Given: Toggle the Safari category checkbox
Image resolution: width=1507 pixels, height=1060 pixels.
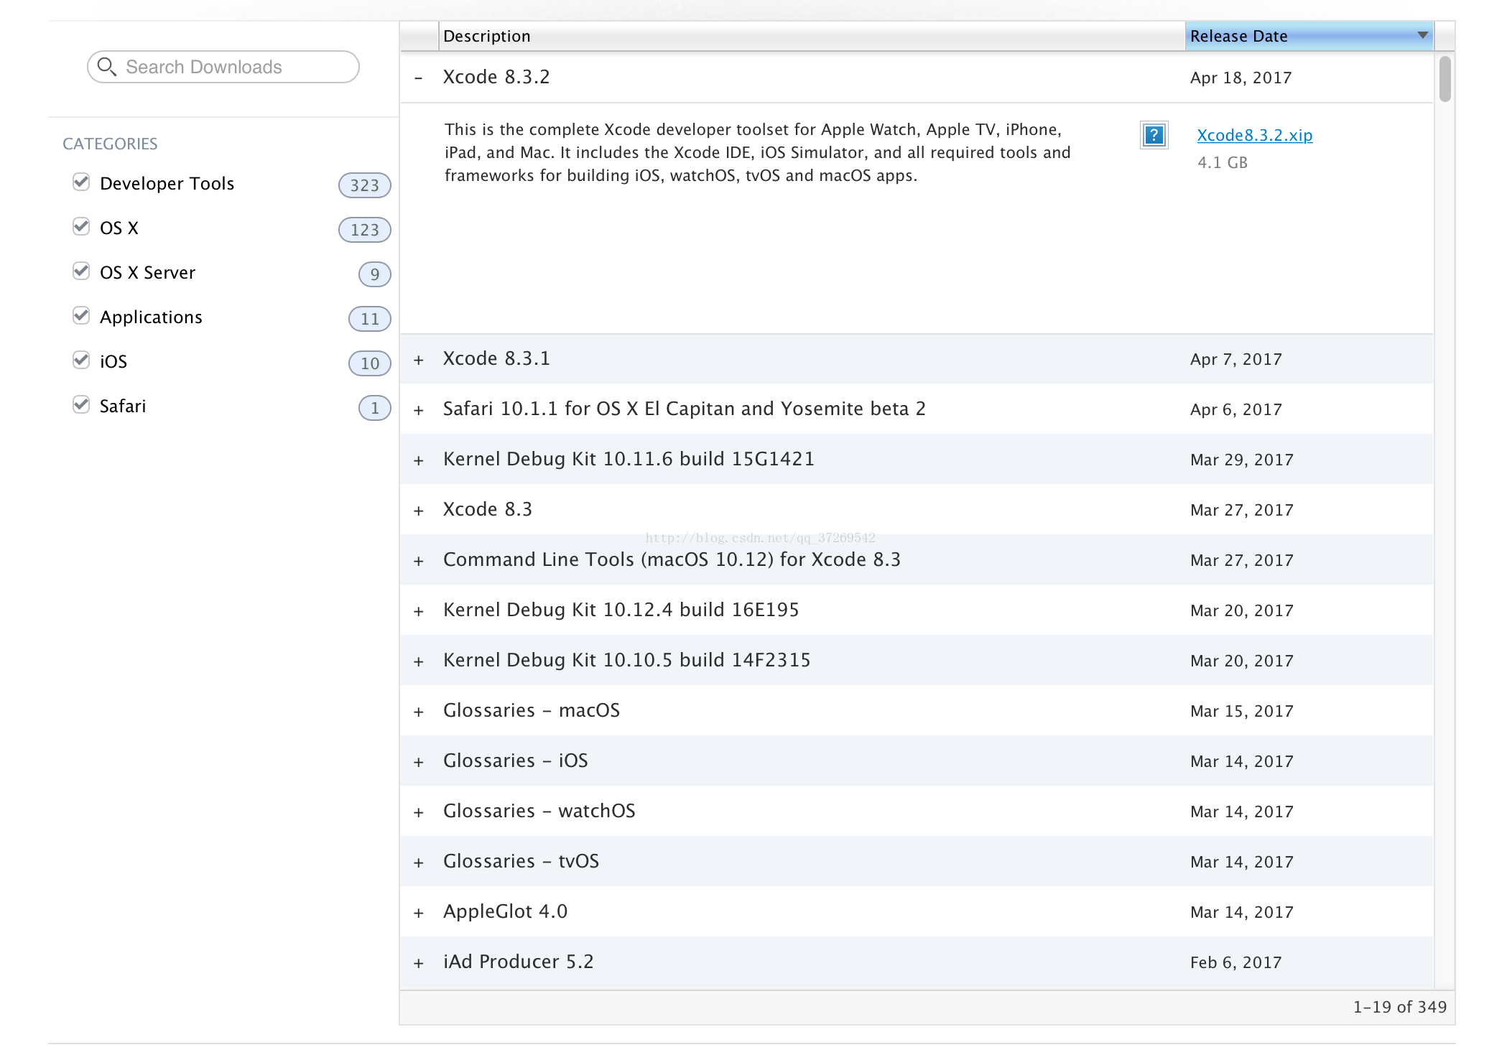Looking at the screenshot, I should [81, 405].
